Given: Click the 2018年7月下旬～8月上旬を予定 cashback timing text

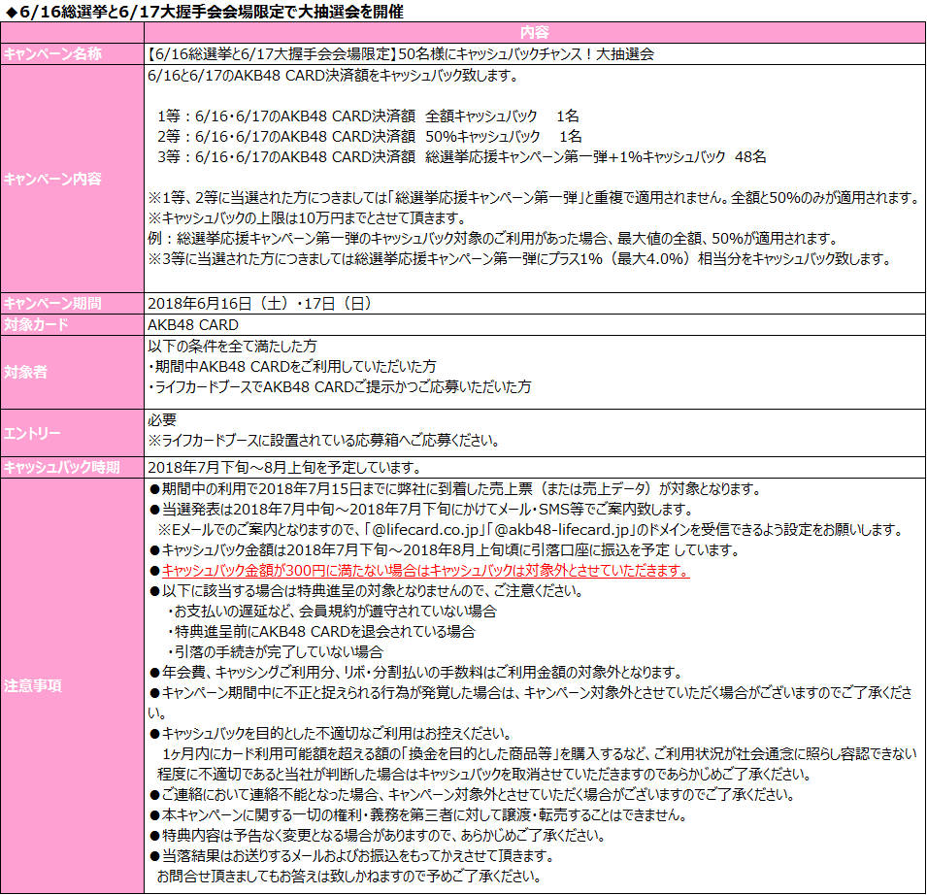Looking at the screenshot, I should (283, 467).
